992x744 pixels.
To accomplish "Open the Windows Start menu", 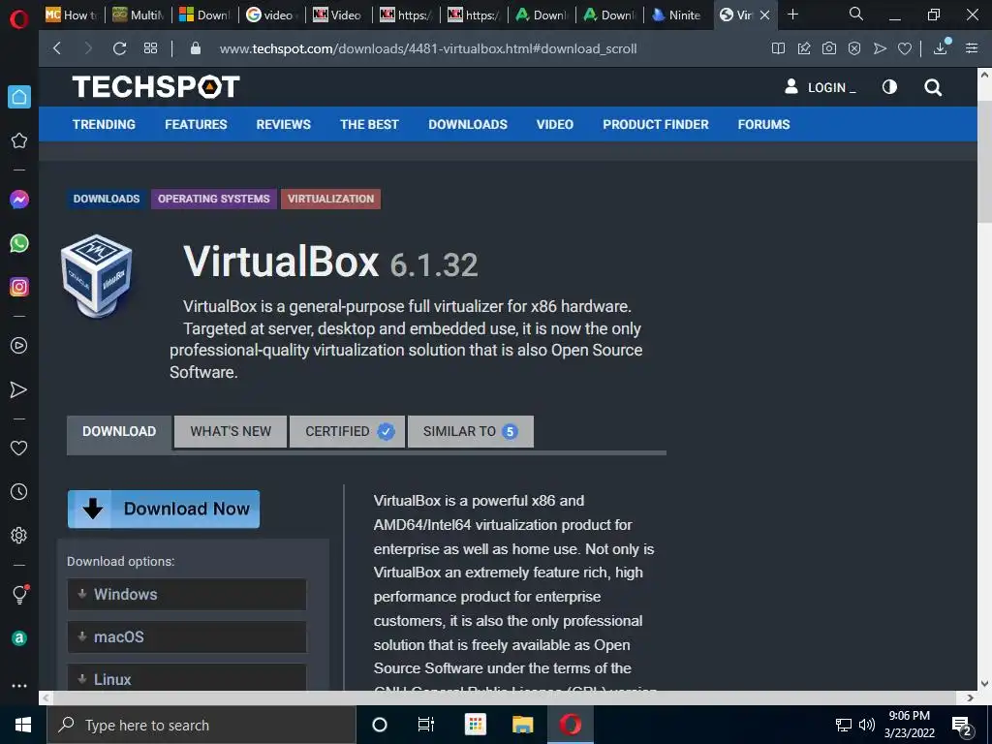I will click(23, 725).
